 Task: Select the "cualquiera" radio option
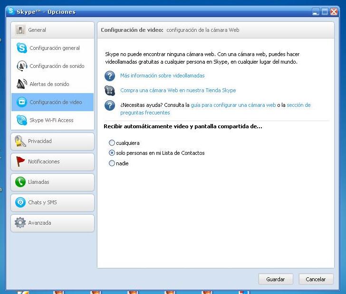(112, 142)
